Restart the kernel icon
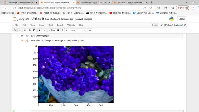 [x=62, y=30]
